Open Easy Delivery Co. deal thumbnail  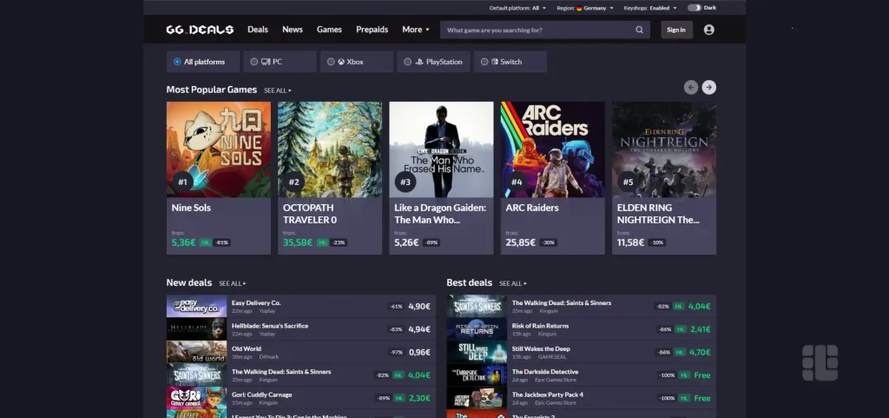197,306
